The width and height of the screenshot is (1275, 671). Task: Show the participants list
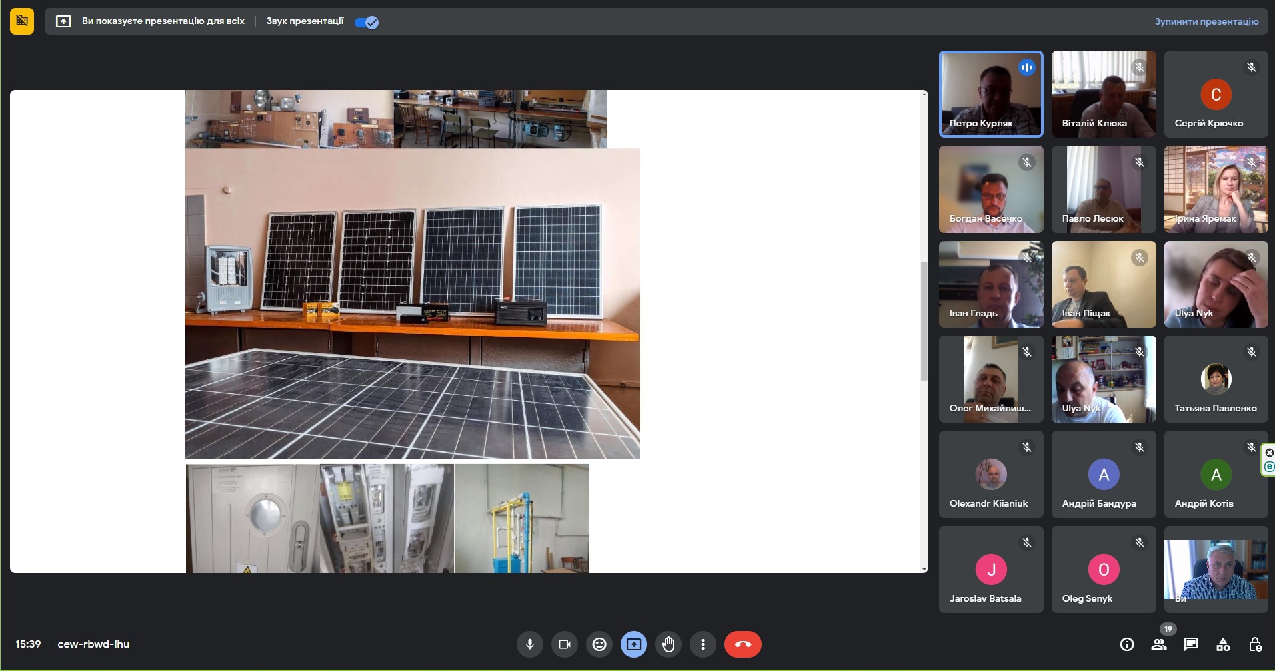click(1159, 644)
